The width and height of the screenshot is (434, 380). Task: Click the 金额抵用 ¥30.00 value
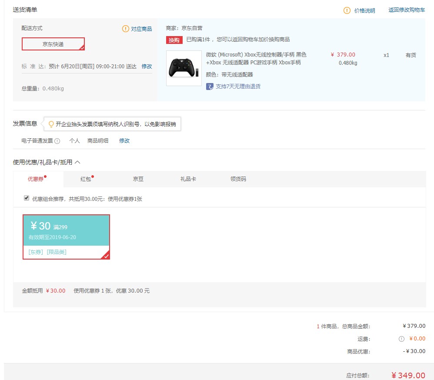tap(56, 290)
